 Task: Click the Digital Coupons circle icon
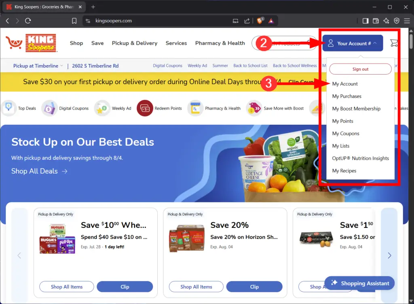click(x=49, y=108)
